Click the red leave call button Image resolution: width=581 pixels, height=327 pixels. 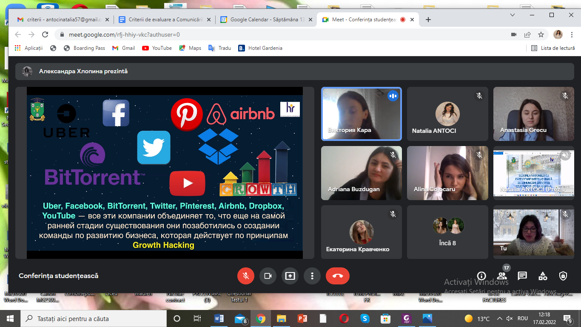[337, 276]
